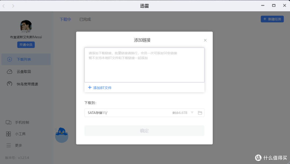
Task: Click the download link text area
Action: point(144,65)
